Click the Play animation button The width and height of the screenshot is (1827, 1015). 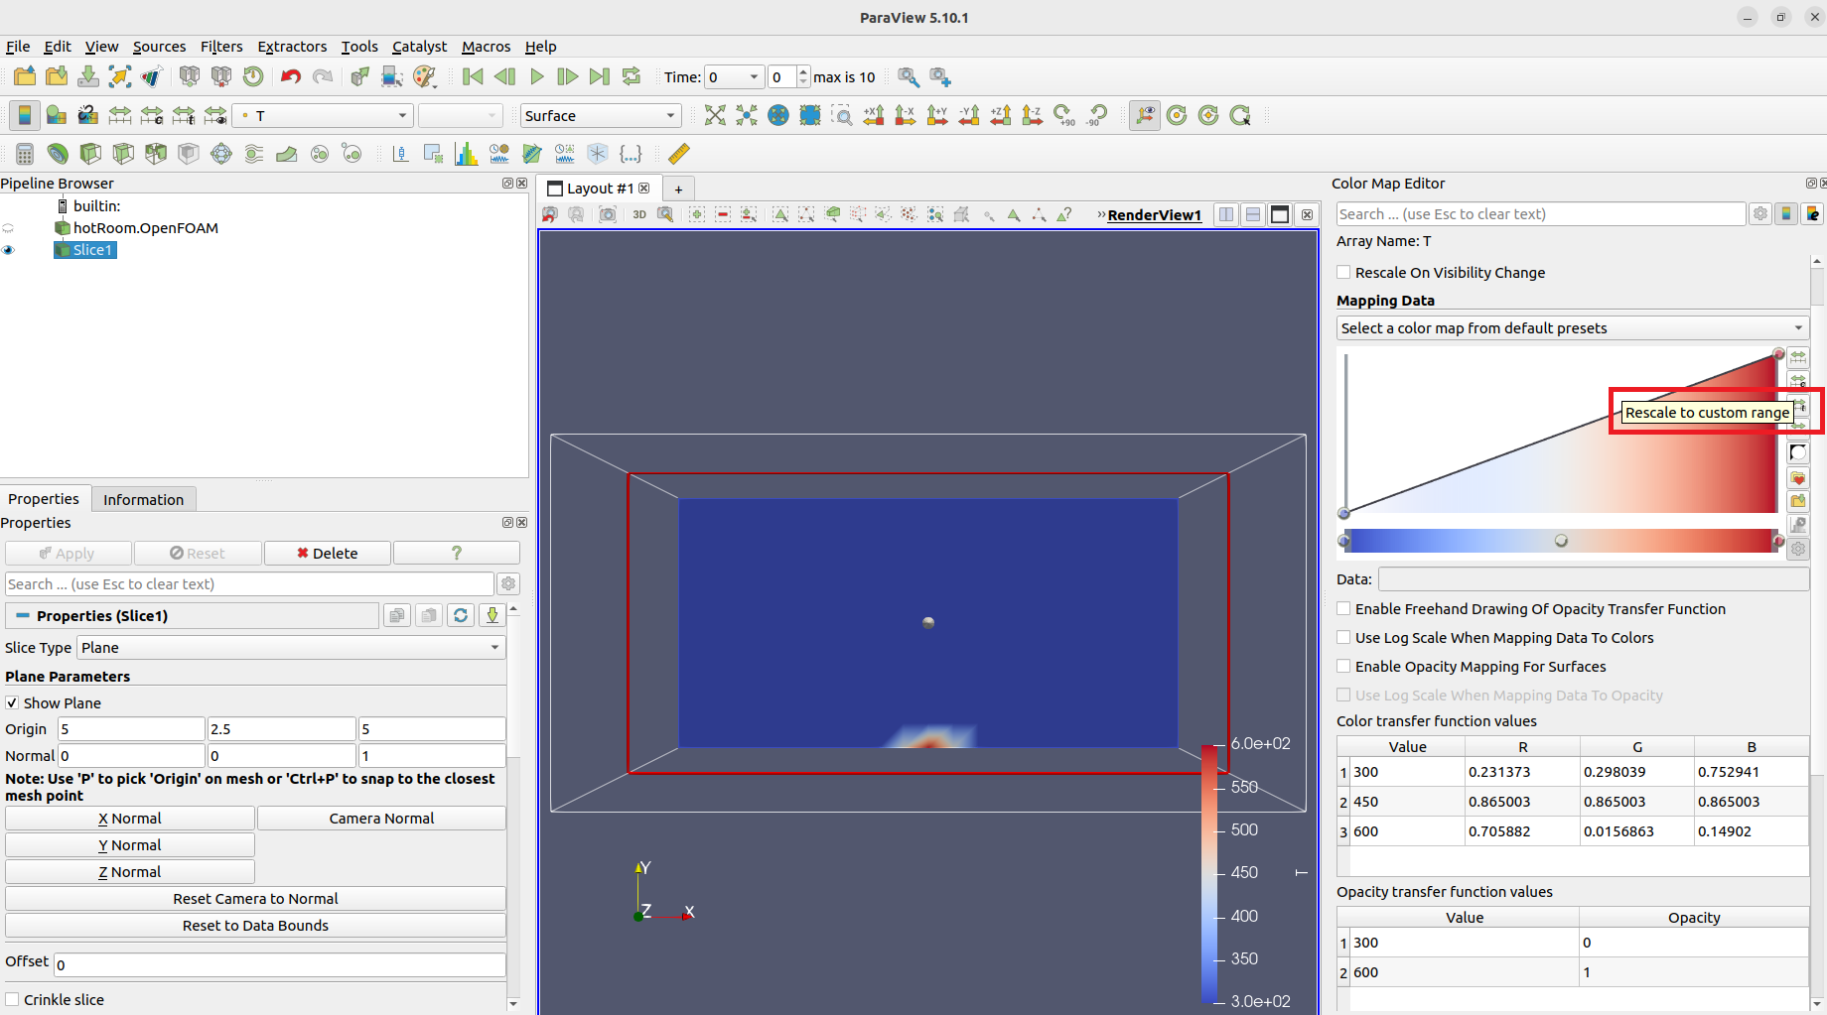click(x=537, y=77)
